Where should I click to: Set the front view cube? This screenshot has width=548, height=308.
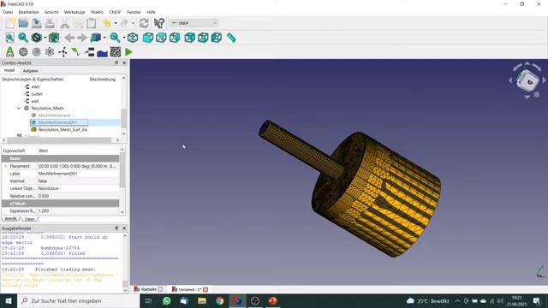point(148,38)
